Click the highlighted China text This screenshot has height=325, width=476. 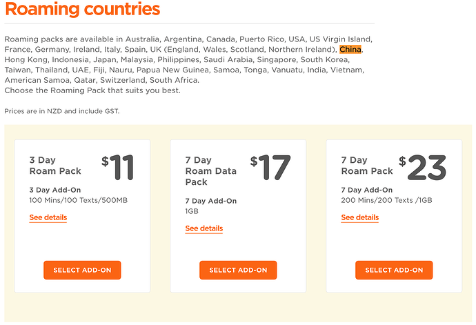point(350,50)
